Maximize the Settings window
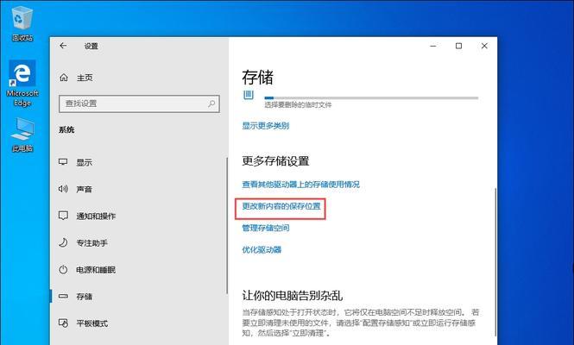 coord(458,46)
